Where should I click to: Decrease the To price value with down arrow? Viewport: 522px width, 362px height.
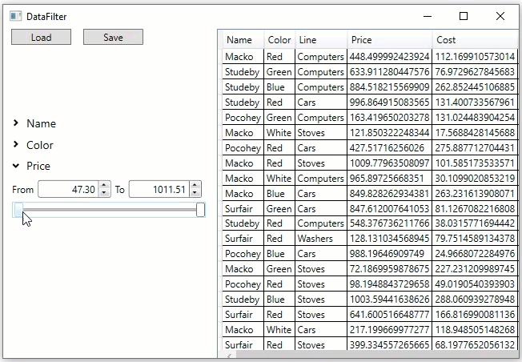click(x=195, y=193)
